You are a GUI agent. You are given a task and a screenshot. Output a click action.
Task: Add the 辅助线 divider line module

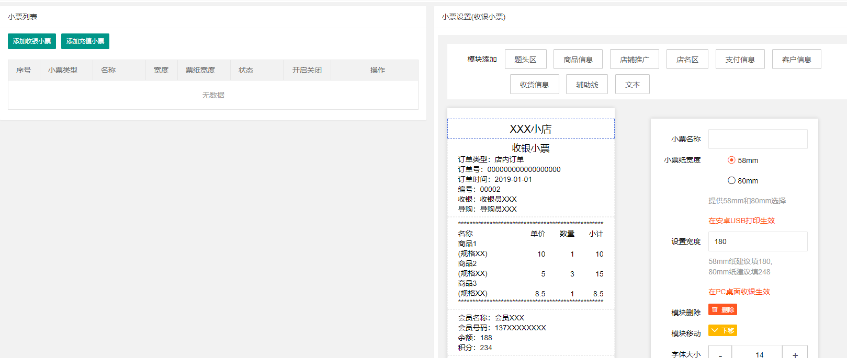(587, 84)
